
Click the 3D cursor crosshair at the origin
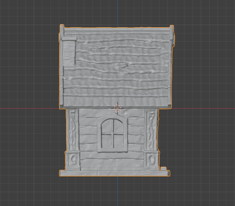click(x=117, y=108)
